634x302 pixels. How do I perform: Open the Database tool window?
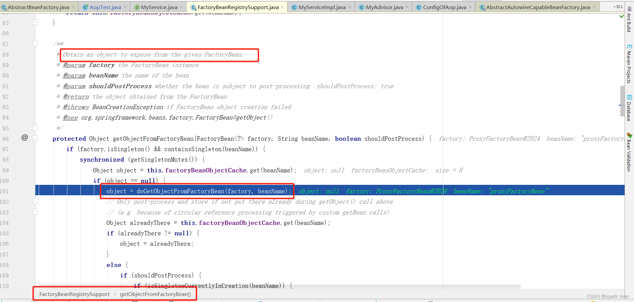(x=629, y=108)
